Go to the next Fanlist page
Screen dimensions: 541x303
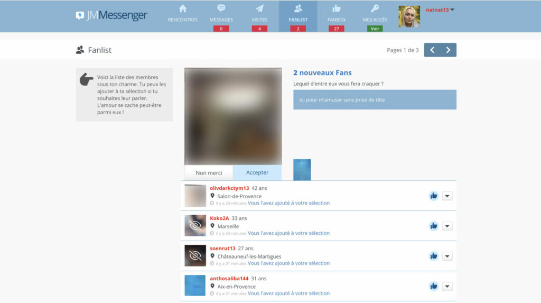tap(448, 50)
